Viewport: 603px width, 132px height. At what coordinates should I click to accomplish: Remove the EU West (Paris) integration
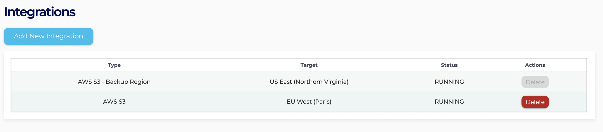pos(535,102)
